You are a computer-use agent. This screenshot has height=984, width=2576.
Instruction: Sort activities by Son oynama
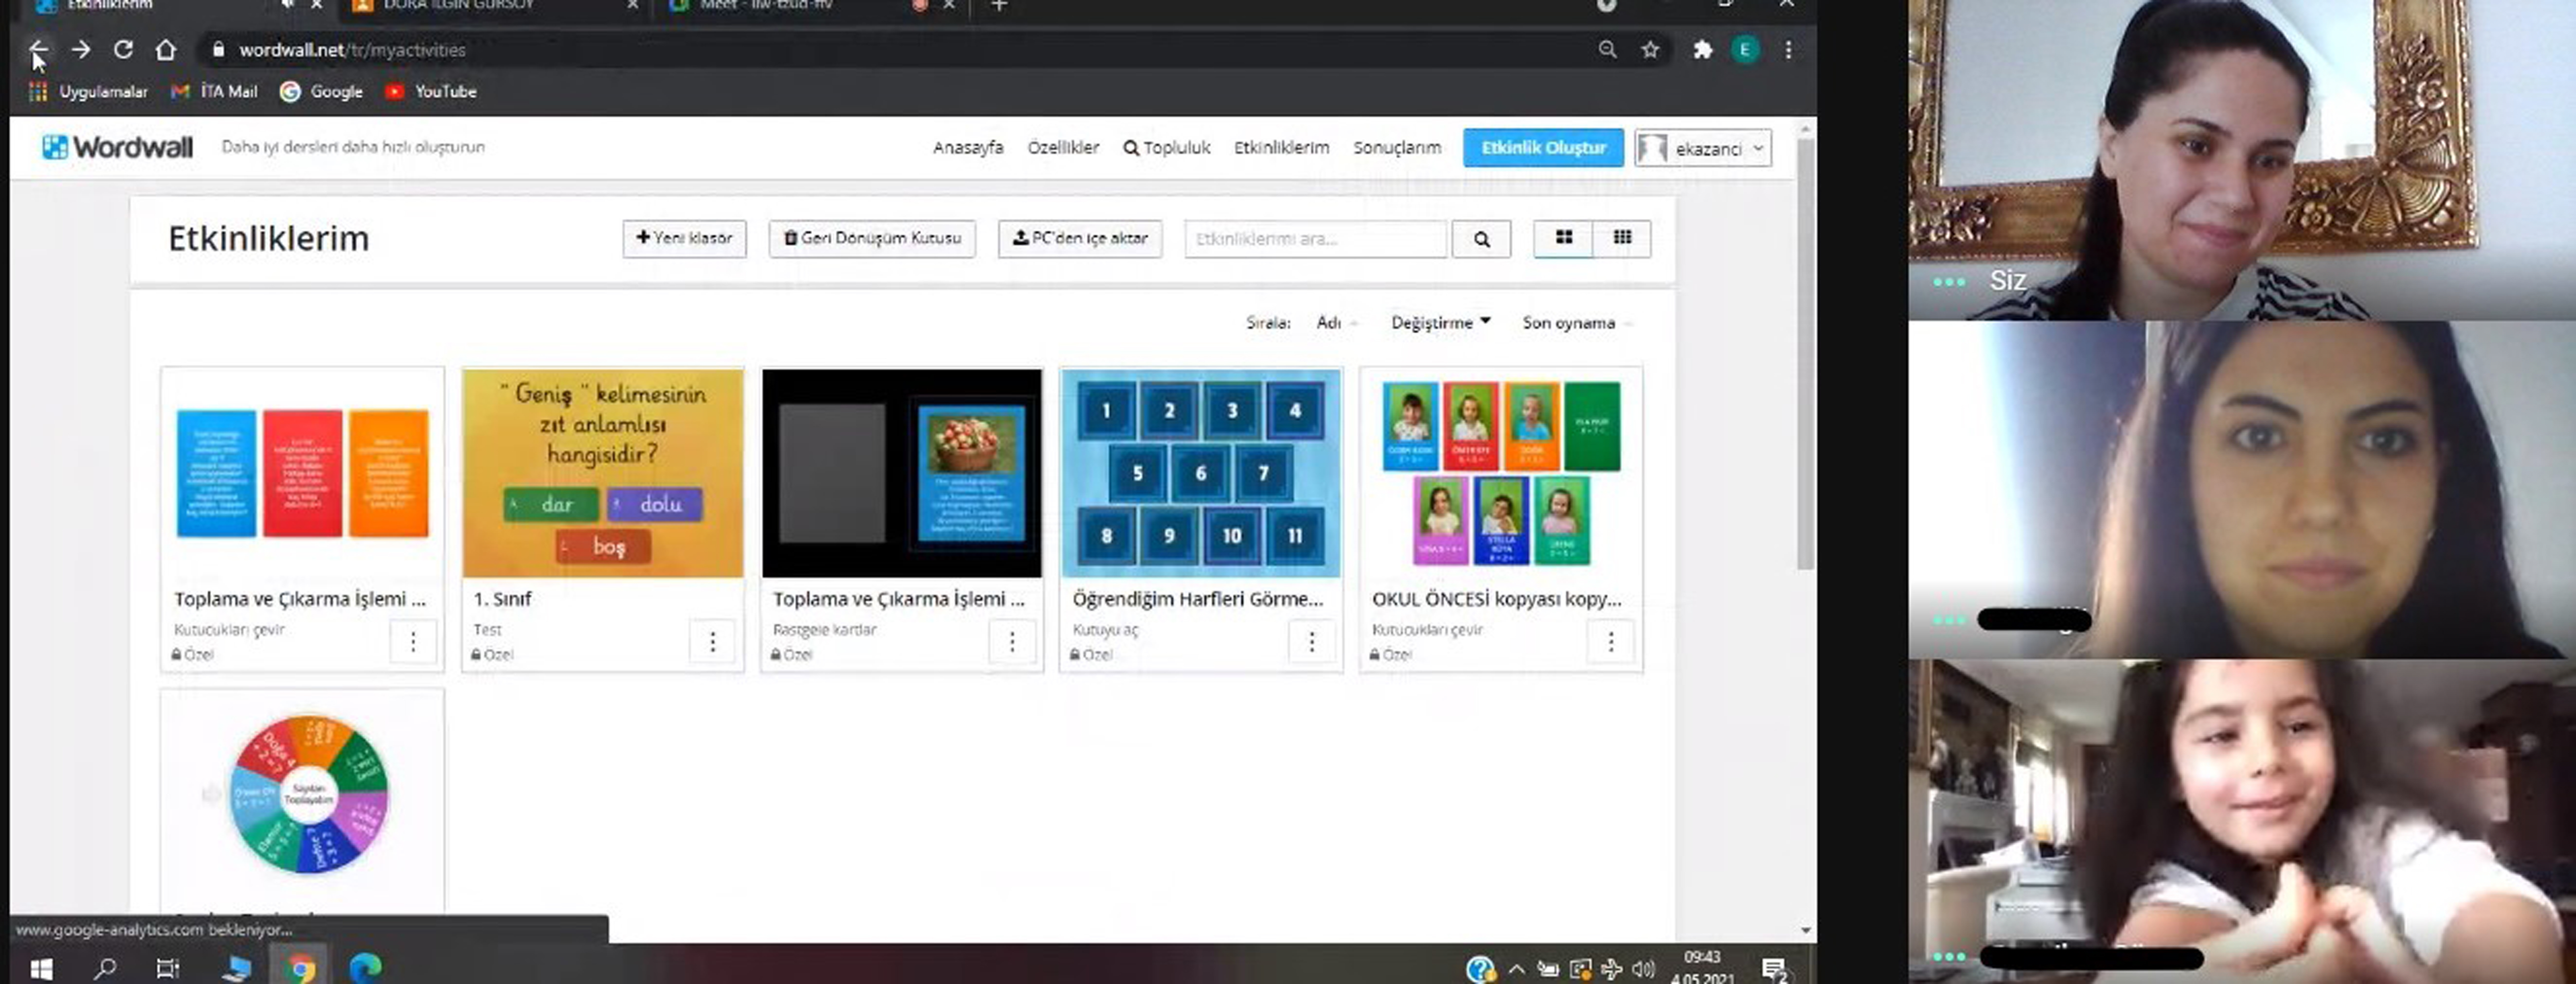click(x=1568, y=322)
